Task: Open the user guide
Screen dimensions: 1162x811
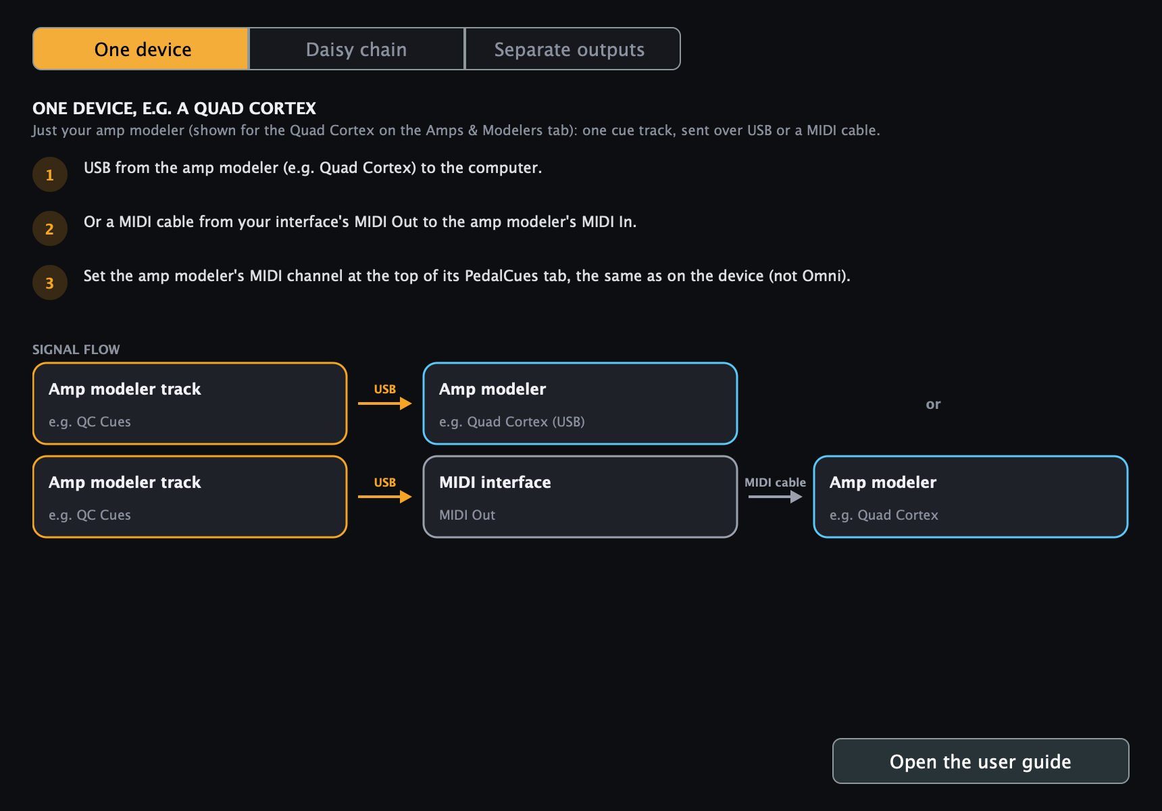Action: pos(980,761)
